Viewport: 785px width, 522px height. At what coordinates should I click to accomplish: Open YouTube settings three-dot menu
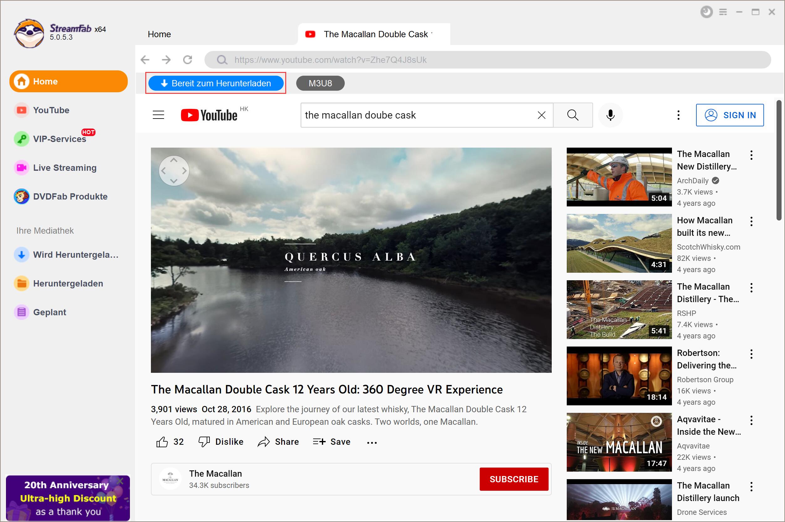(678, 115)
